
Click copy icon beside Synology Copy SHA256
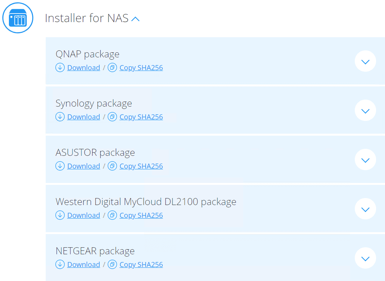tap(112, 117)
